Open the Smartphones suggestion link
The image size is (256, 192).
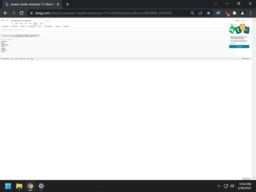[x=4, y=50]
